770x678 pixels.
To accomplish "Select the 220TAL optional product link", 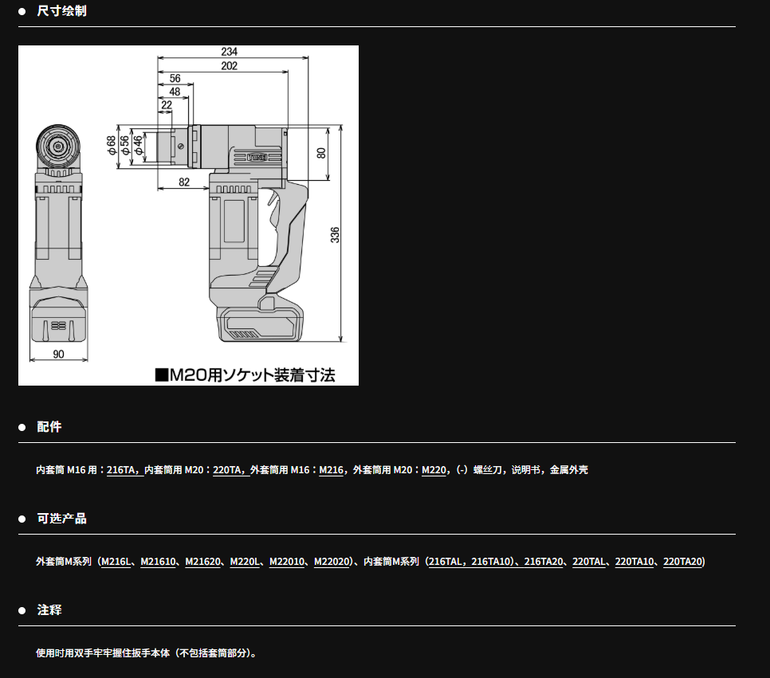I will point(588,562).
